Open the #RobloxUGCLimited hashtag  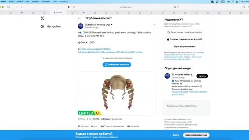(132, 52)
